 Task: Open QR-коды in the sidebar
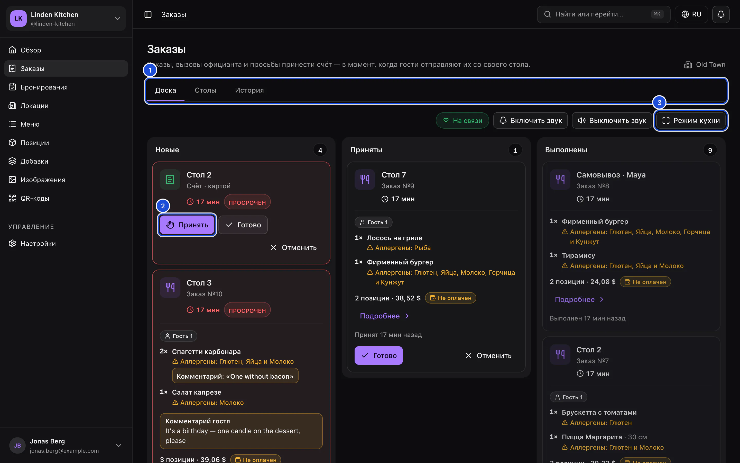[66, 198]
